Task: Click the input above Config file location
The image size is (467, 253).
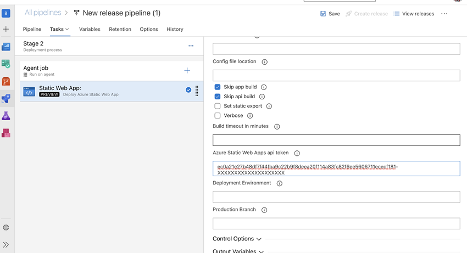Action: 336,49
